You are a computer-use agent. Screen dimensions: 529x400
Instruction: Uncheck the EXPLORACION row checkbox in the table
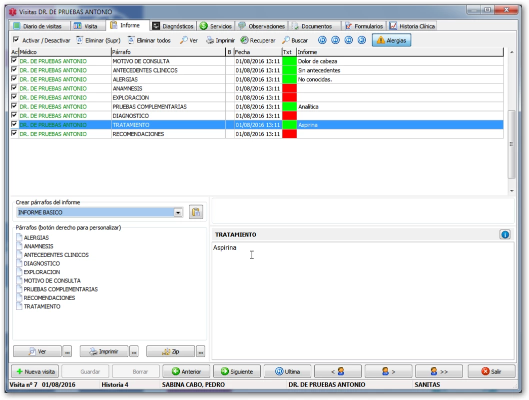click(x=14, y=97)
